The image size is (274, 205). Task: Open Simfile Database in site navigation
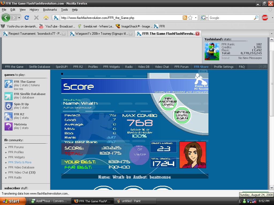[x=40, y=66]
